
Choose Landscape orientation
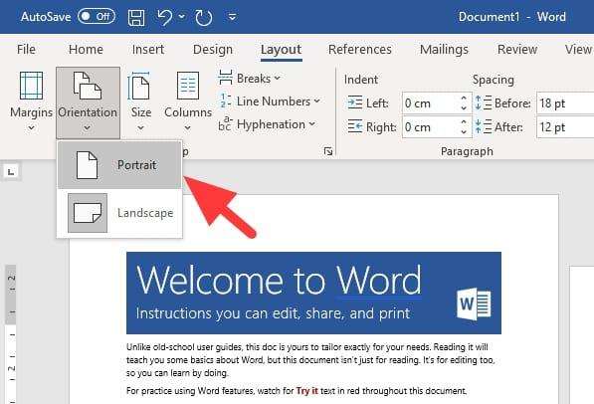[x=119, y=213]
